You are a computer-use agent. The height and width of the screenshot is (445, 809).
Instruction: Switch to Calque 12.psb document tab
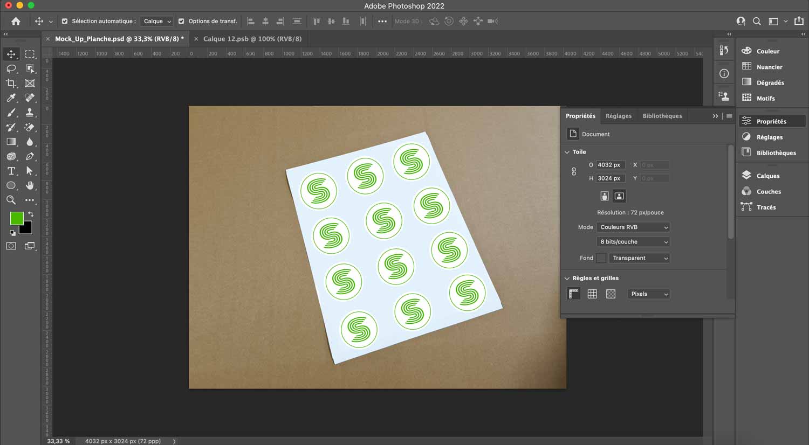coord(252,39)
